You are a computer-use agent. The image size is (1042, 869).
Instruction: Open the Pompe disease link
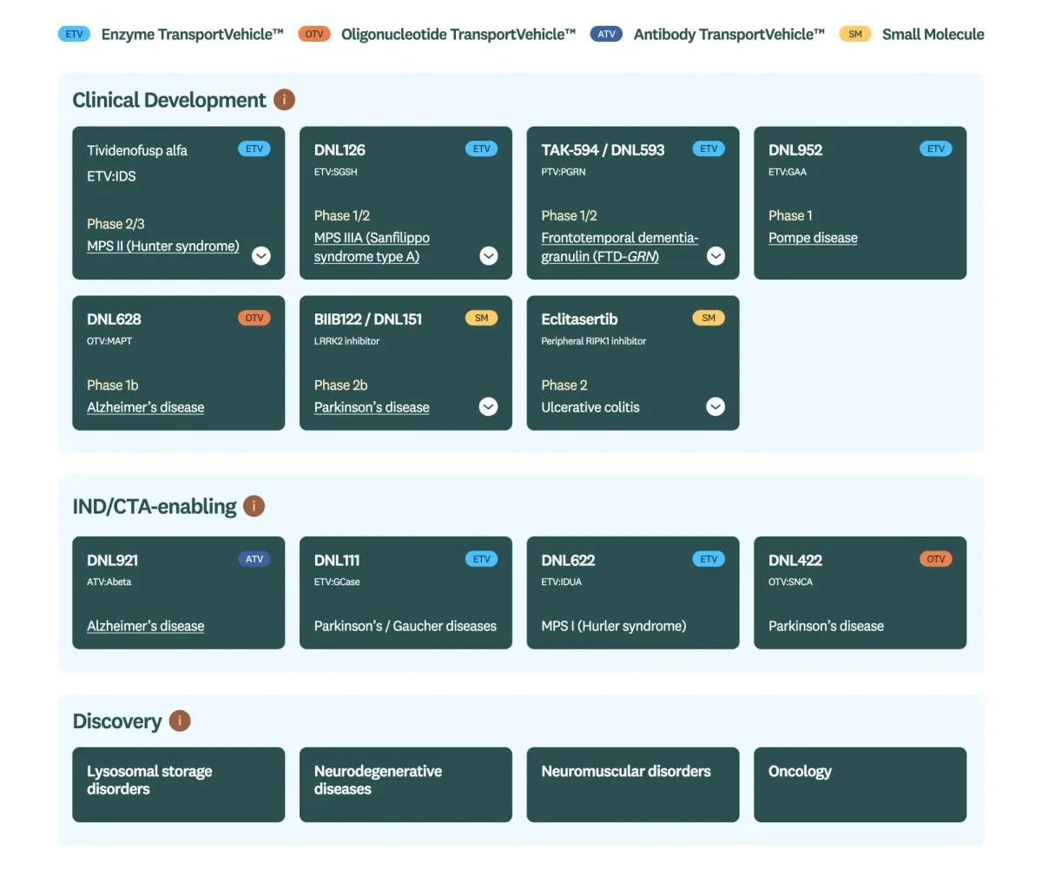click(813, 238)
